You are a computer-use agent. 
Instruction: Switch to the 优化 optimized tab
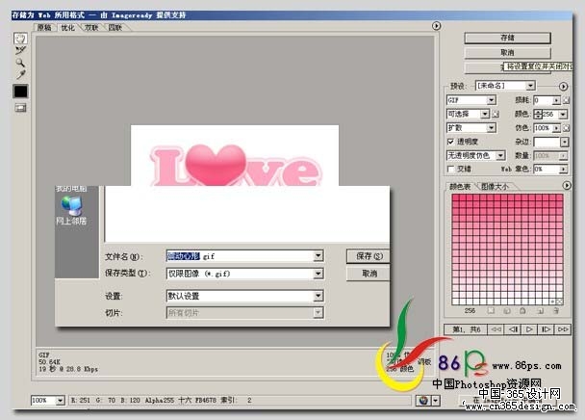(68, 28)
